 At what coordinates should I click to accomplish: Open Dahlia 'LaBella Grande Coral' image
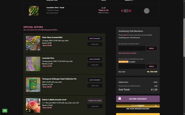(x=33, y=105)
